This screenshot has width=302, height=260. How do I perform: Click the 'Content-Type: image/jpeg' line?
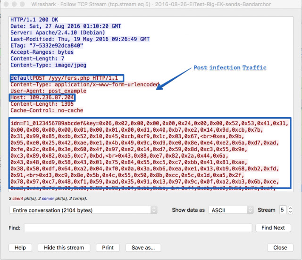(48, 65)
